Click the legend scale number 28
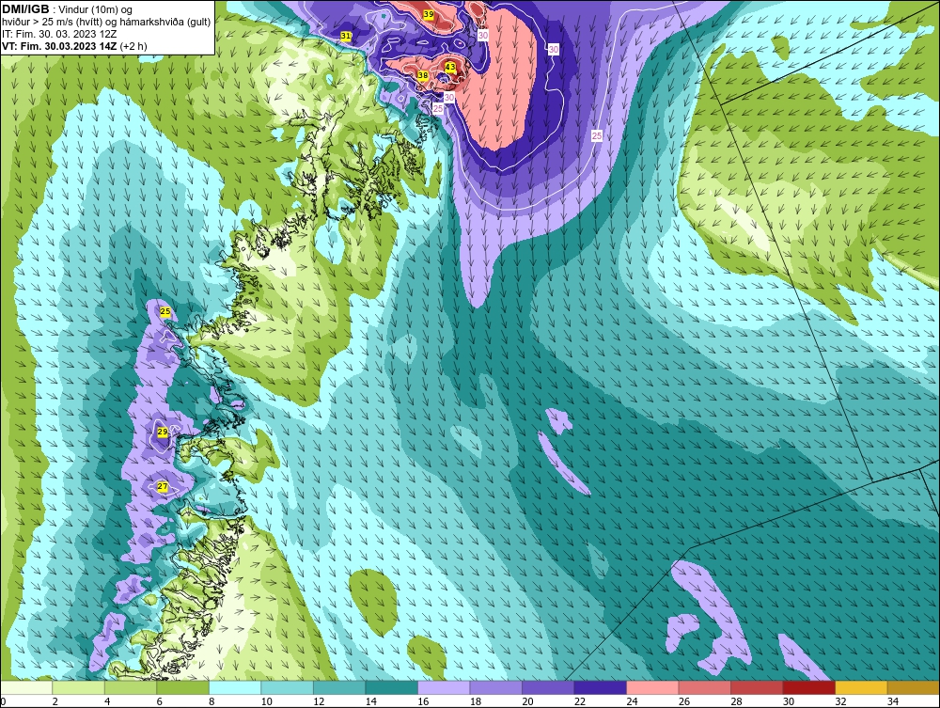 (x=736, y=701)
